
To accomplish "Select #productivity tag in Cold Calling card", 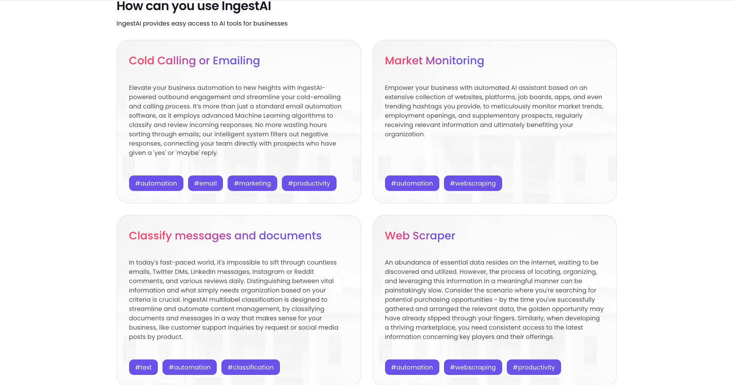I will [309, 183].
